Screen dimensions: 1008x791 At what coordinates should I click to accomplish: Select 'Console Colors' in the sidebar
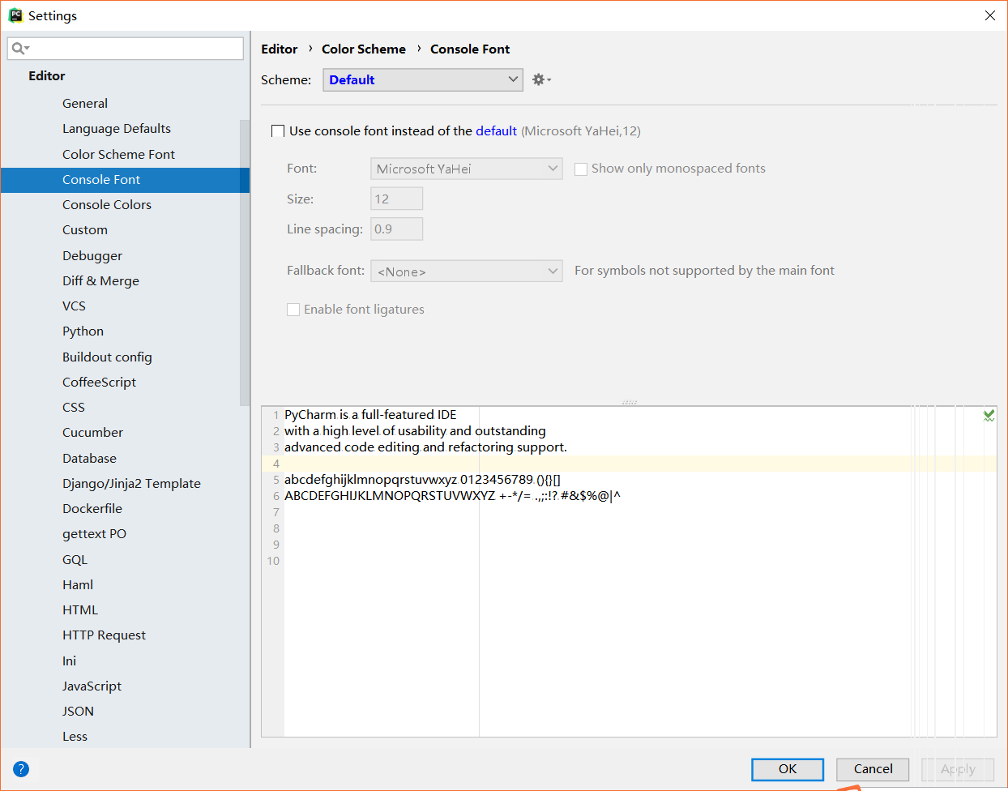[106, 204]
